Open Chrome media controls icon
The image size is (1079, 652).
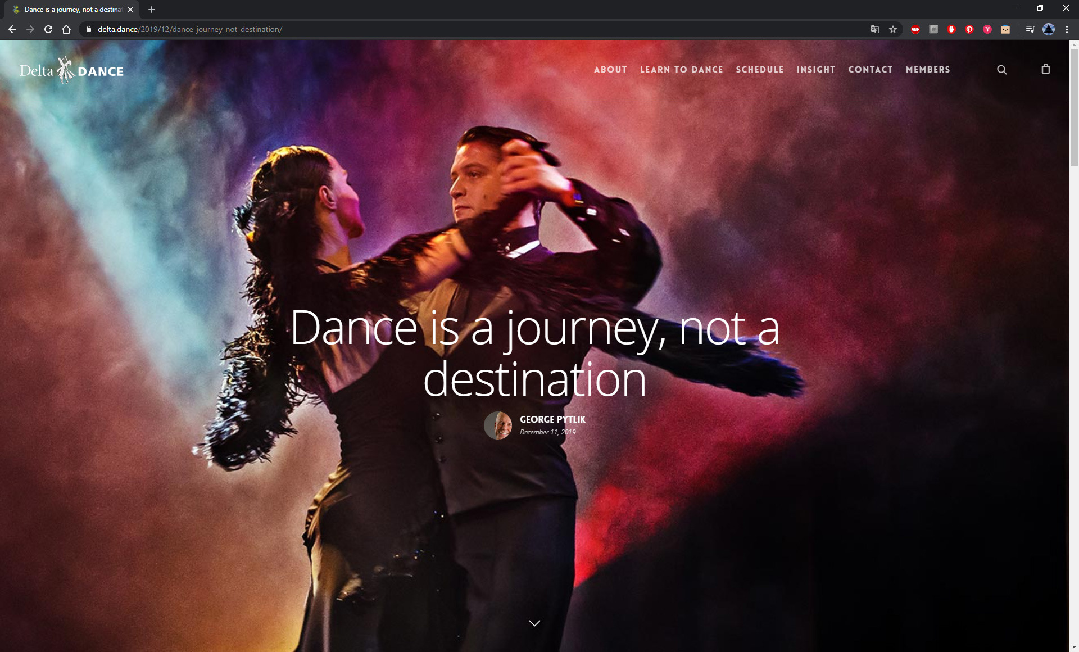pos(1030,29)
